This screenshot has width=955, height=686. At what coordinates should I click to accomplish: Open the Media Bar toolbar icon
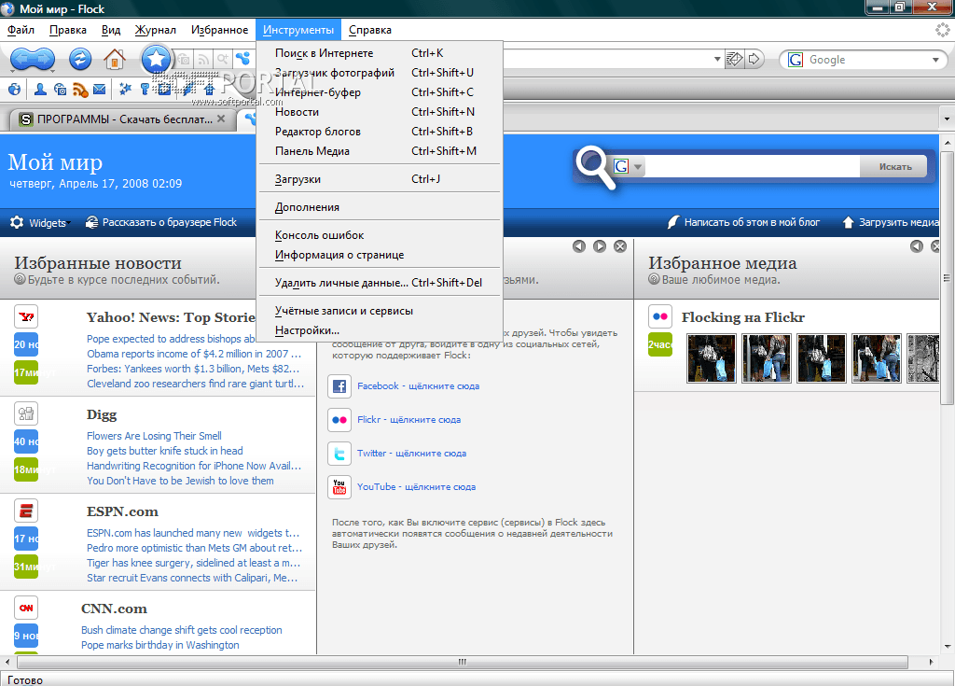[61, 90]
